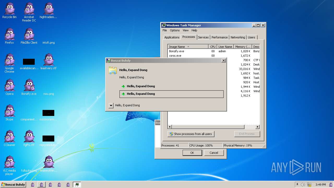Select the csrss.exe process row
334x188 pixels.
coord(213,56)
